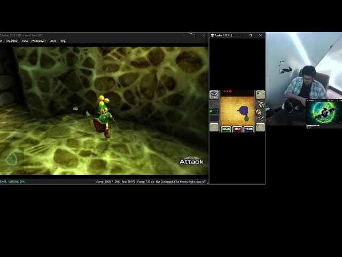Click the Frame: 7.37 ms status text
The width and height of the screenshot is (342, 257).
[x=146, y=182]
